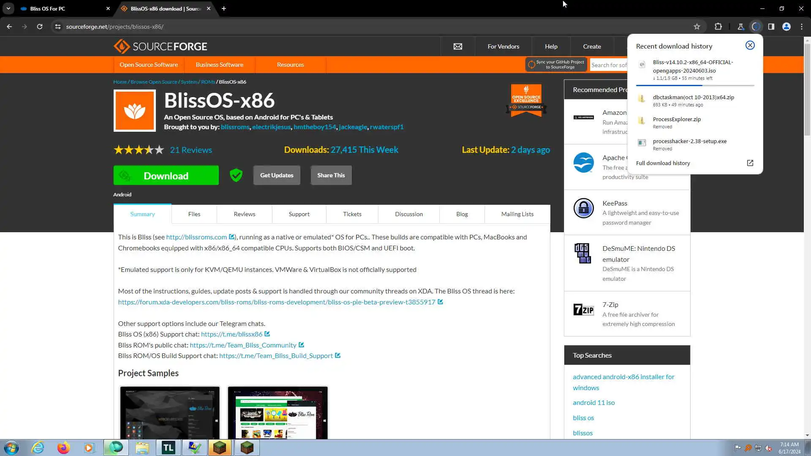Open Firefox from the taskbar
The height and width of the screenshot is (456, 811).
(63, 448)
